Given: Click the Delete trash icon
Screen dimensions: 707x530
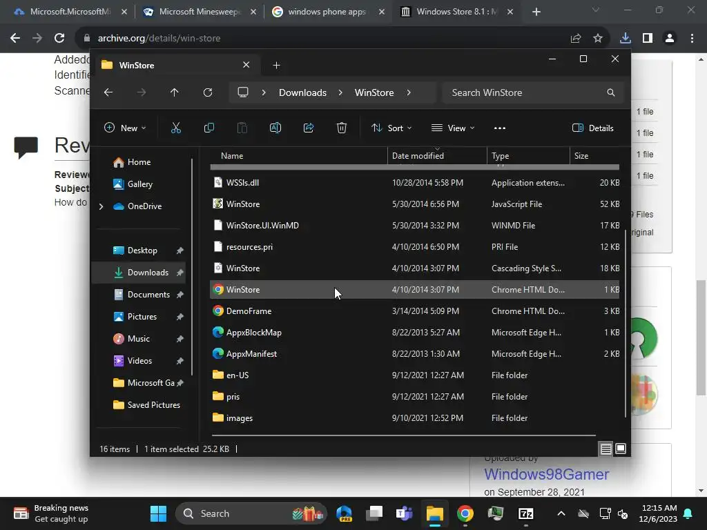Looking at the screenshot, I should click(x=342, y=128).
